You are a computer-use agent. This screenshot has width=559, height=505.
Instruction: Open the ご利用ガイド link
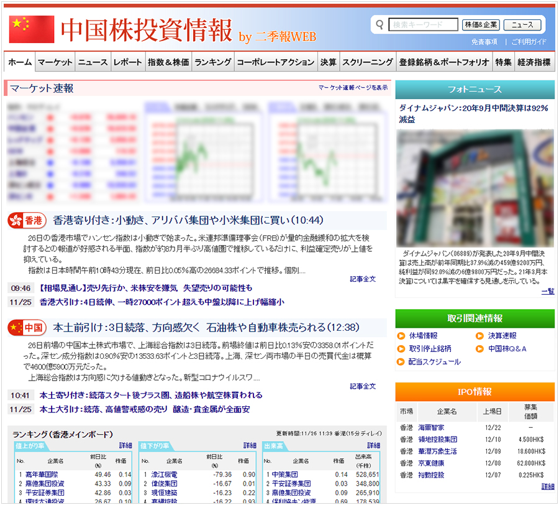pos(529,42)
